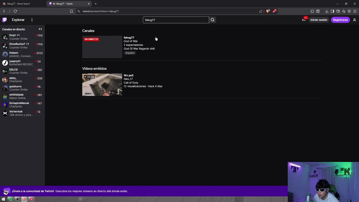Viewport: 359px width, 202px height.
Task: Open the browser extensions puzzle icon
Action: 312,11
